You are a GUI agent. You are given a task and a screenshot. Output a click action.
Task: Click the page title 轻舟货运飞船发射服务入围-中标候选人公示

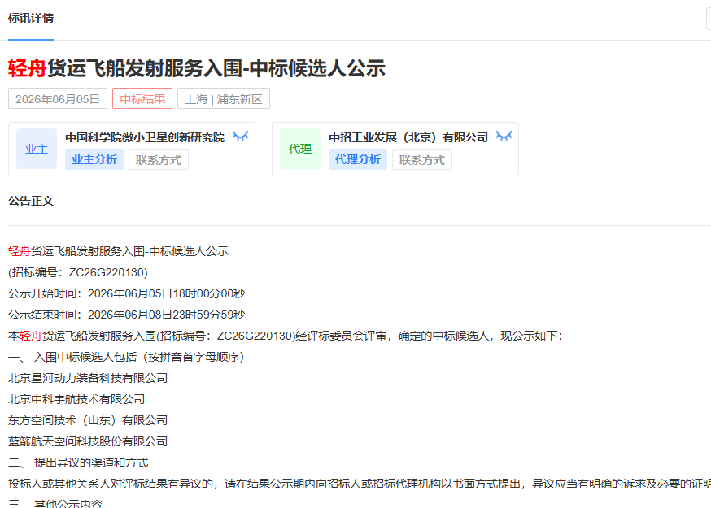pos(197,68)
